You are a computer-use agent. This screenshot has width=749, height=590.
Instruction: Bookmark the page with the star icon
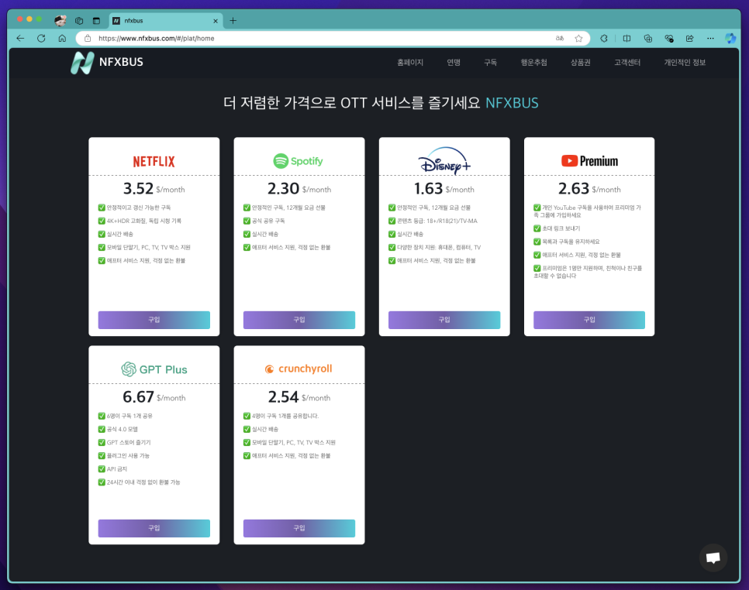click(578, 38)
